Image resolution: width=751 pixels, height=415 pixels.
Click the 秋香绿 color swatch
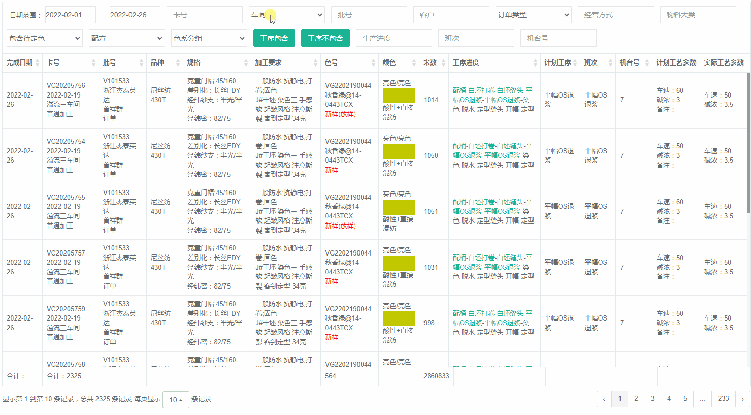399,95
